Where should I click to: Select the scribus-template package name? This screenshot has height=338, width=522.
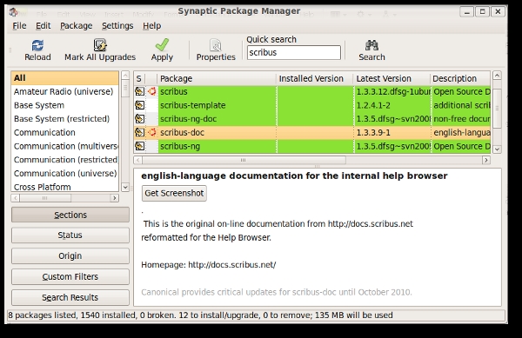193,105
